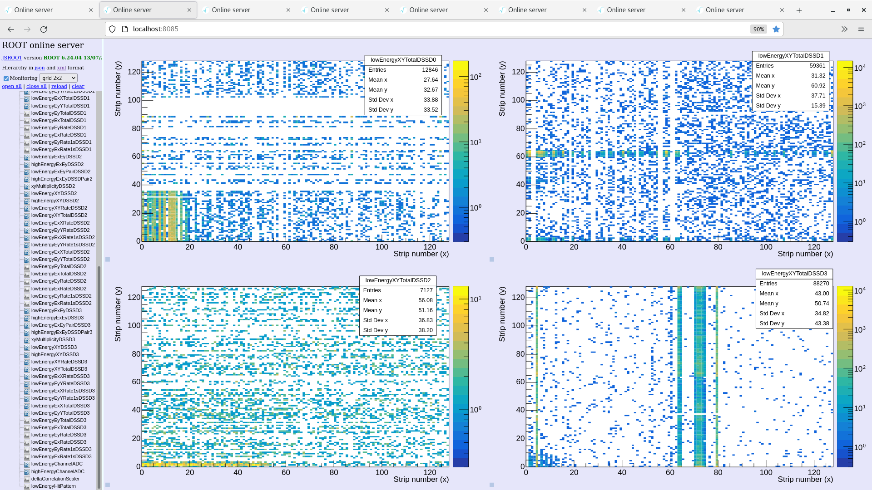Click the histogram icon next to lowEnergyHitPattern

tap(26, 485)
